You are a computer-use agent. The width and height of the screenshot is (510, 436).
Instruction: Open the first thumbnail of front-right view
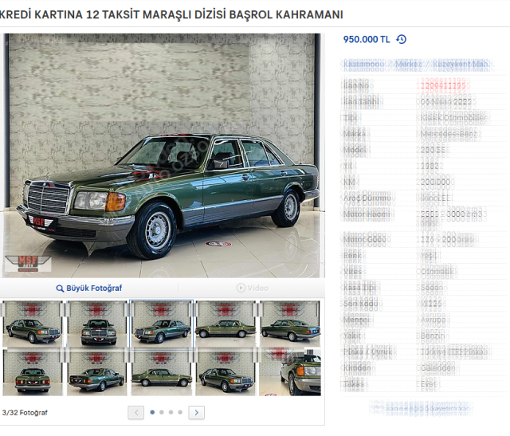(x=32, y=324)
